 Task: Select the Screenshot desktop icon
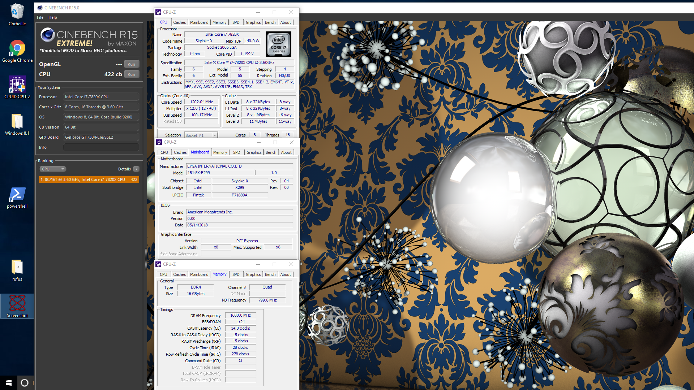(x=17, y=306)
